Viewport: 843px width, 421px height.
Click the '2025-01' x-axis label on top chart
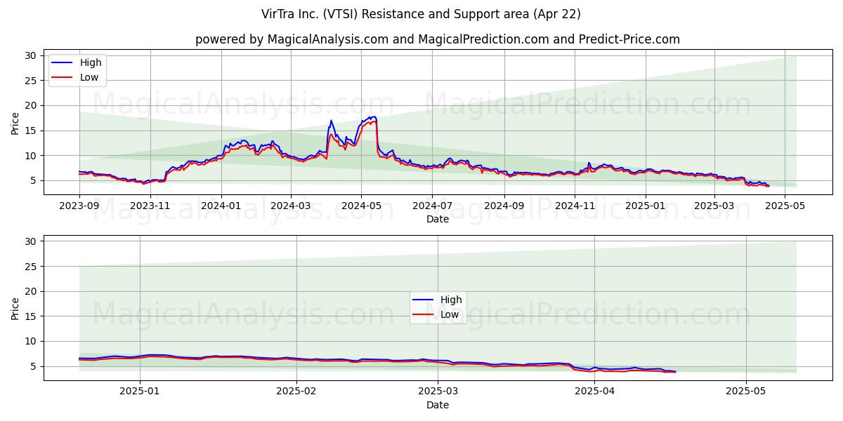click(x=645, y=206)
